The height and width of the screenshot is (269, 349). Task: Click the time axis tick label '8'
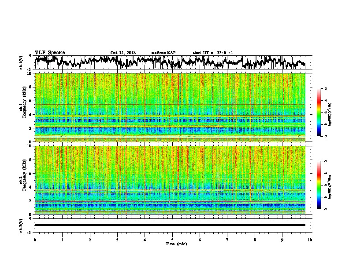(x=255, y=240)
